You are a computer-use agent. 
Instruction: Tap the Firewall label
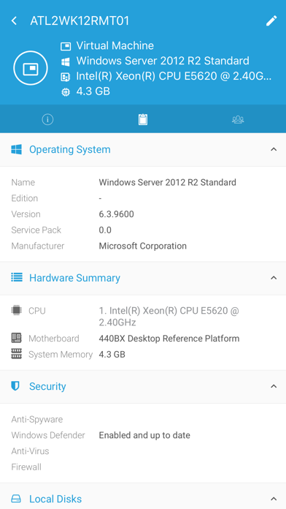[26, 467]
